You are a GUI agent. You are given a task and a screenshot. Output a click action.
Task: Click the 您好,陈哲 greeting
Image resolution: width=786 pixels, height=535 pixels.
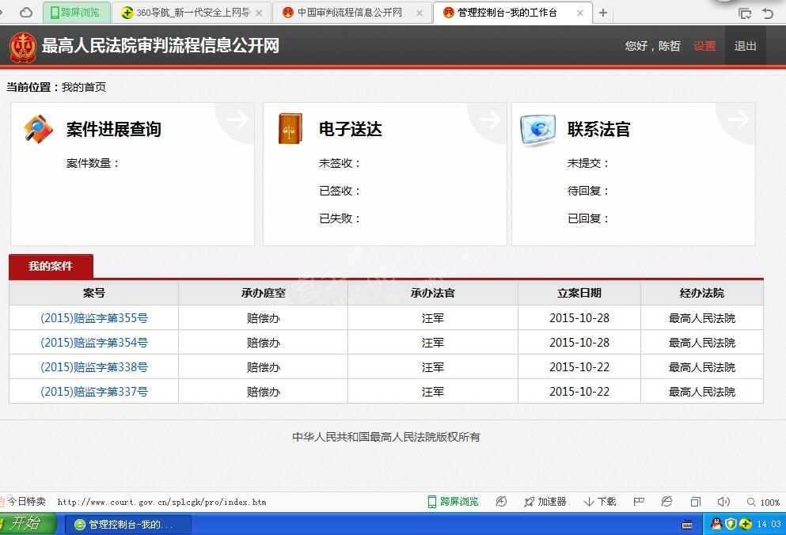point(653,46)
